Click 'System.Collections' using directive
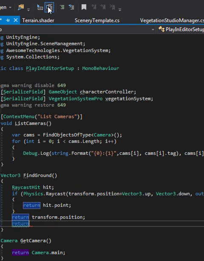This screenshot has height=261, width=204. coord(32,57)
